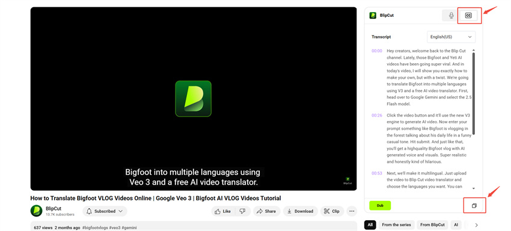Select the From the series chip
Screen dimensions: 511x231
[396, 225]
